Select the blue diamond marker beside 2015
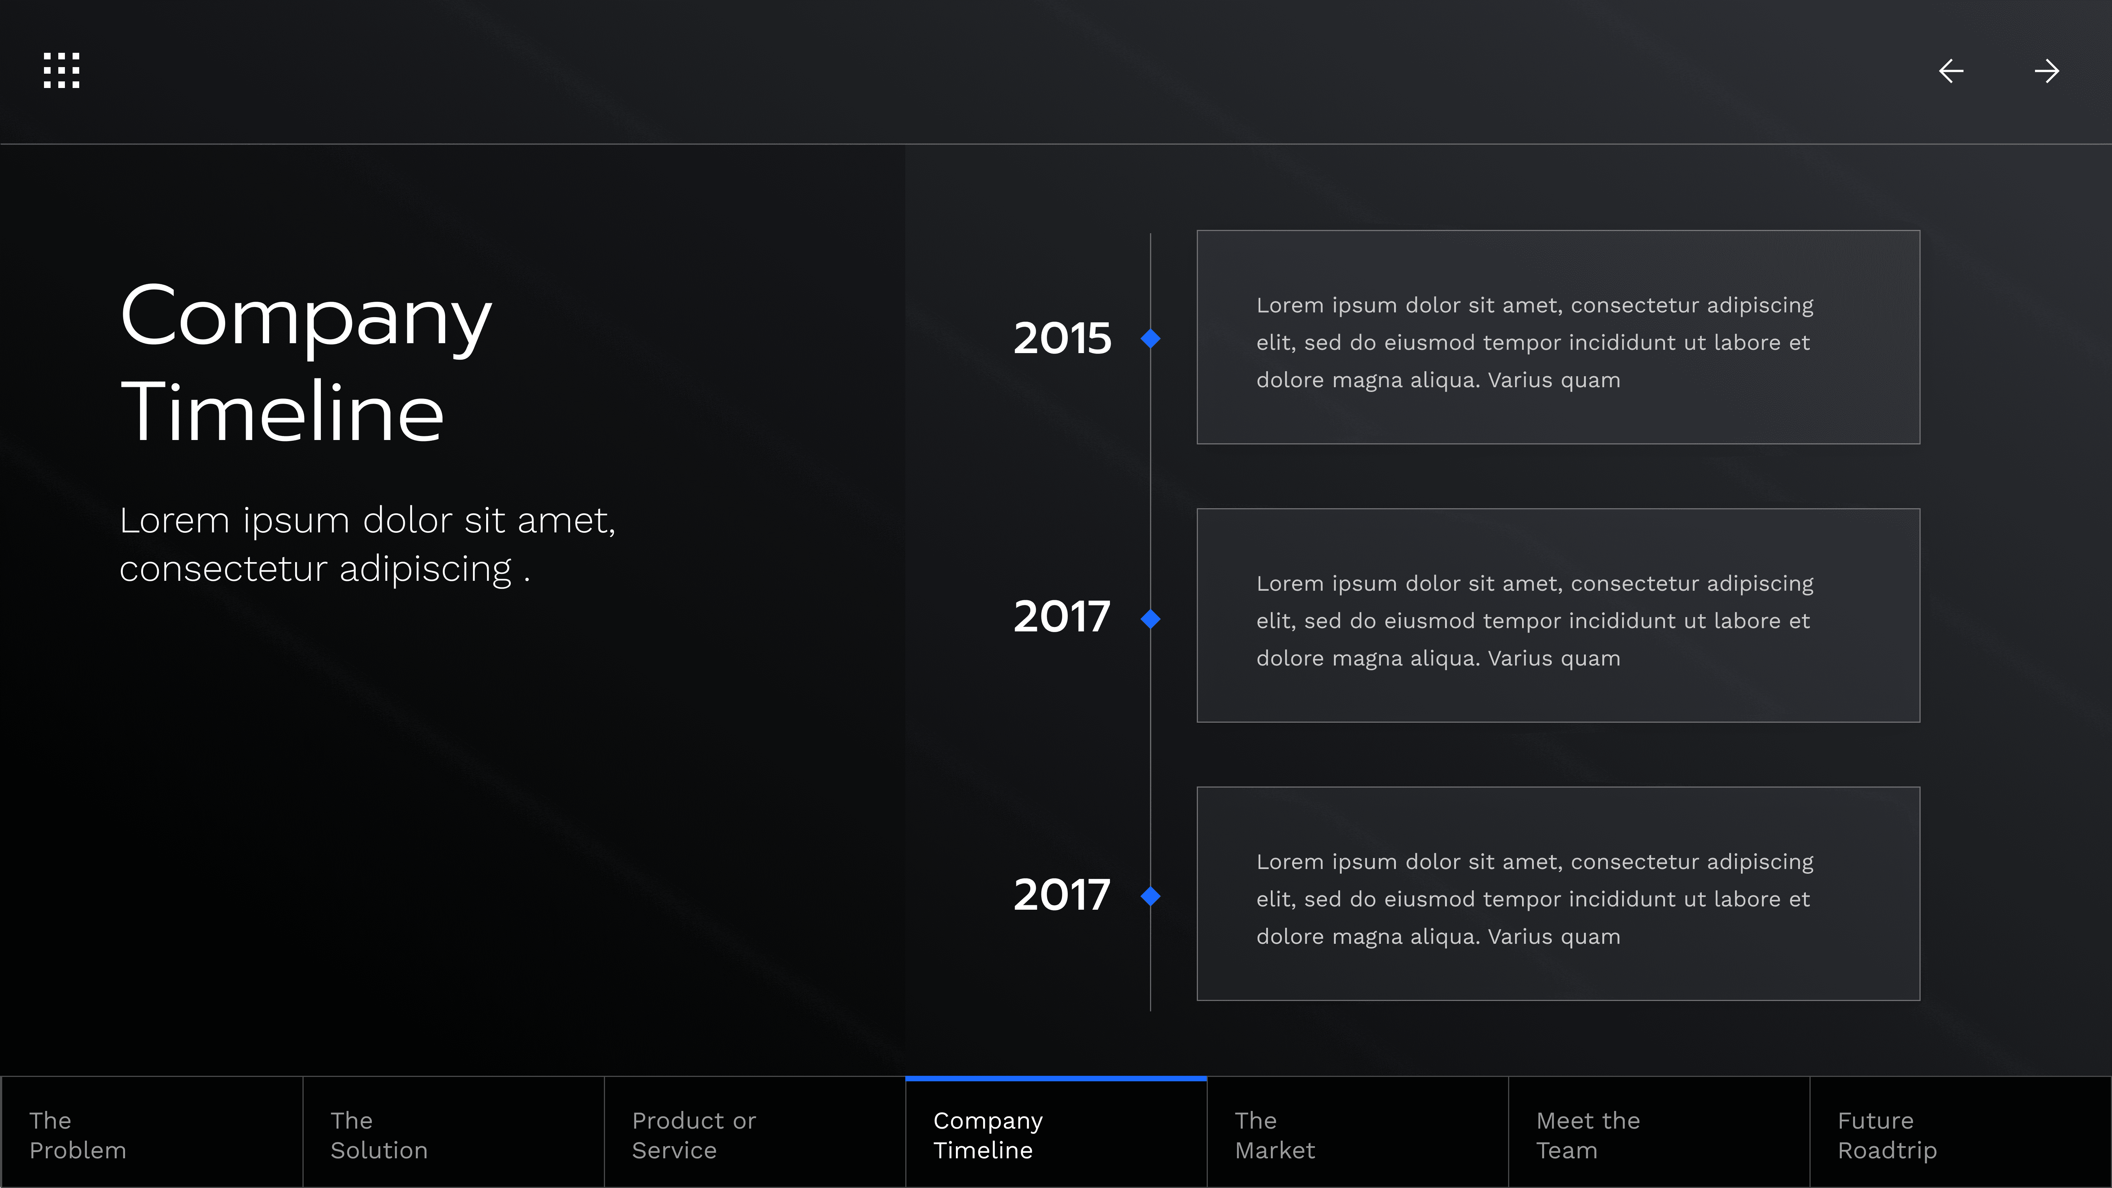The width and height of the screenshot is (2112, 1188). click(x=1150, y=338)
